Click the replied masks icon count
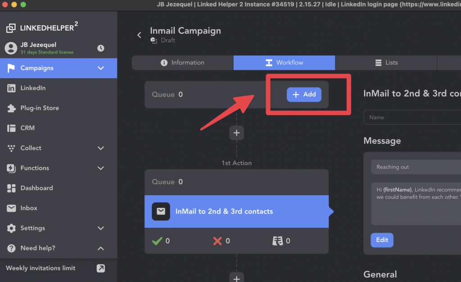This screenshot has height=282, width=461. pos(281,241)
